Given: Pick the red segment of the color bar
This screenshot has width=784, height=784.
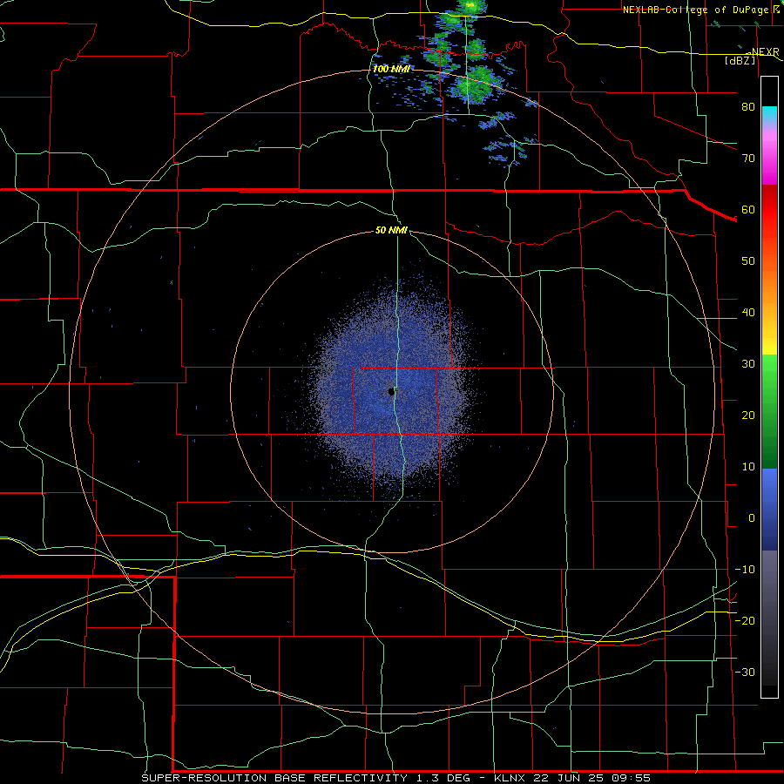Looking at the screenshot, I should click(x=769, y=210).
